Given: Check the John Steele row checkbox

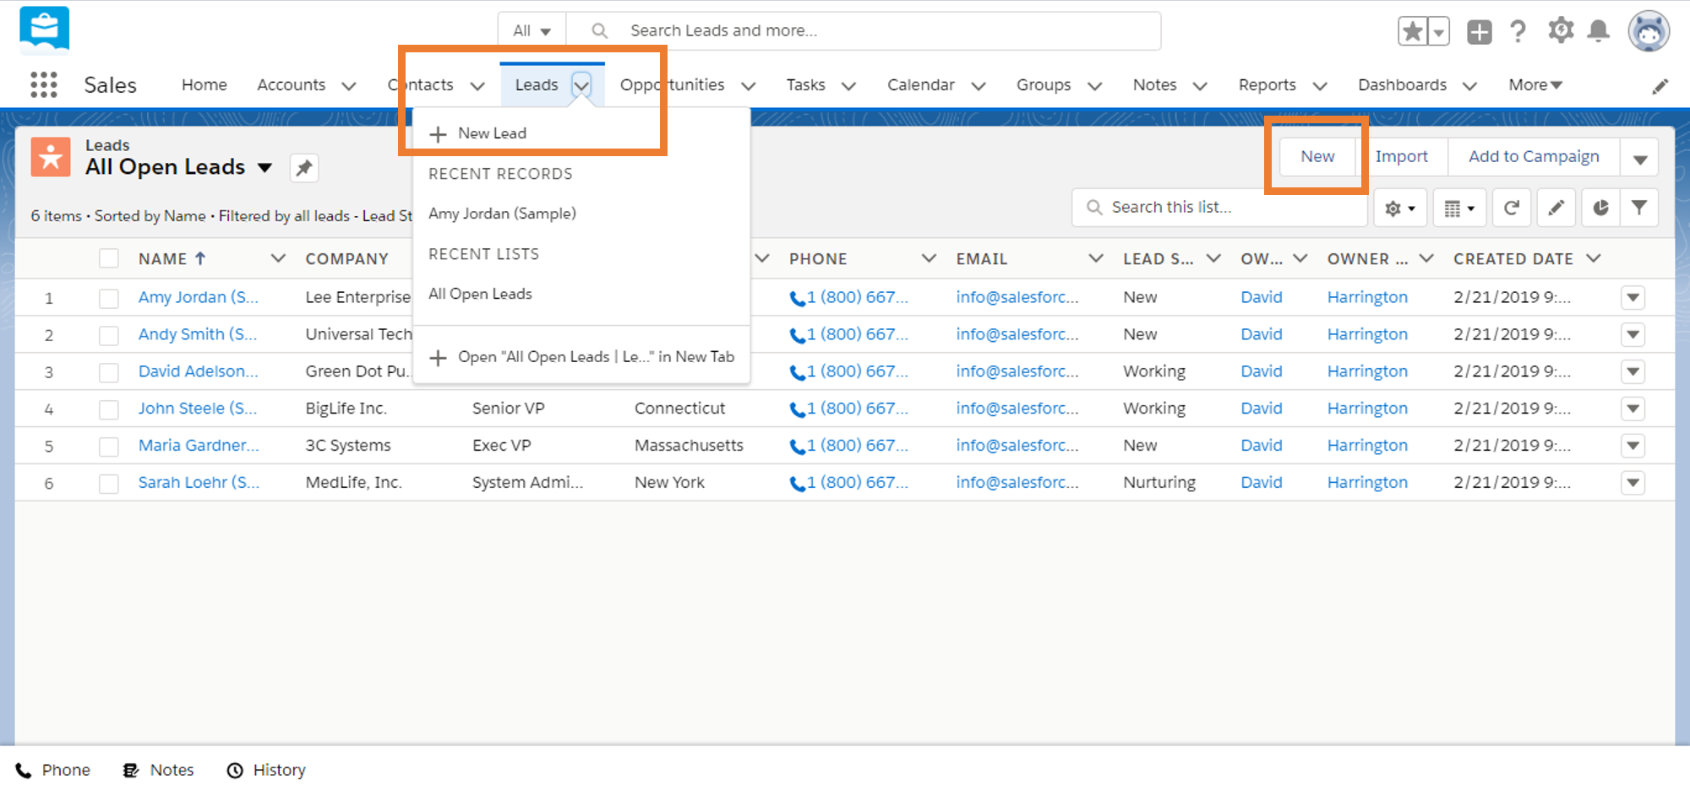Looking at the screenshot, I should coord(109,409).
